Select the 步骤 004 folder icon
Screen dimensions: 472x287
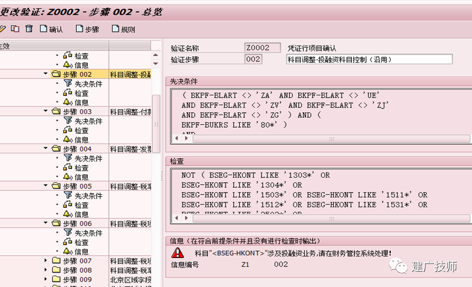point(56,148)
